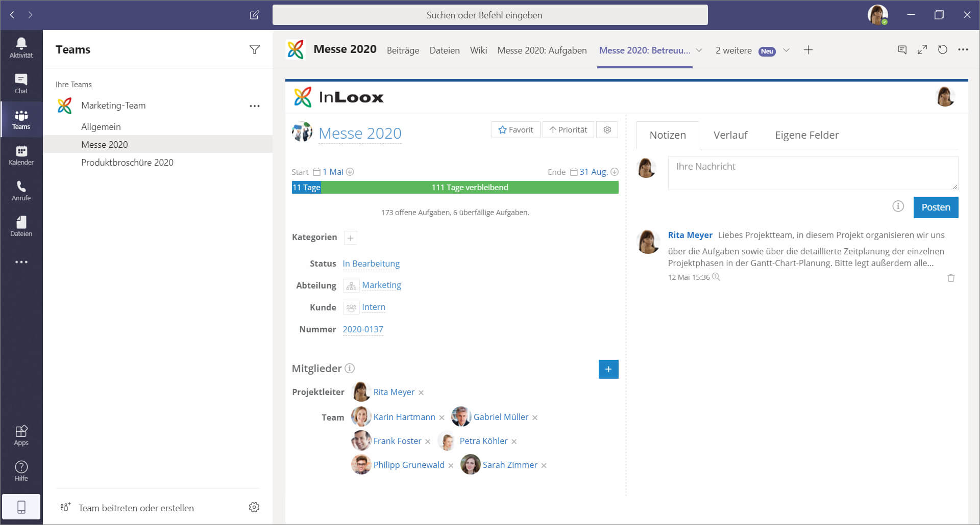
Task: Remove Gabriel Müller from team
Action: [535, 417]
